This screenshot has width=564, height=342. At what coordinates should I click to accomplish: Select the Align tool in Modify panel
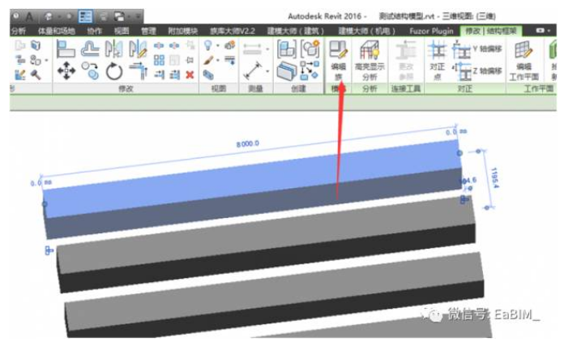coord(66,49)
